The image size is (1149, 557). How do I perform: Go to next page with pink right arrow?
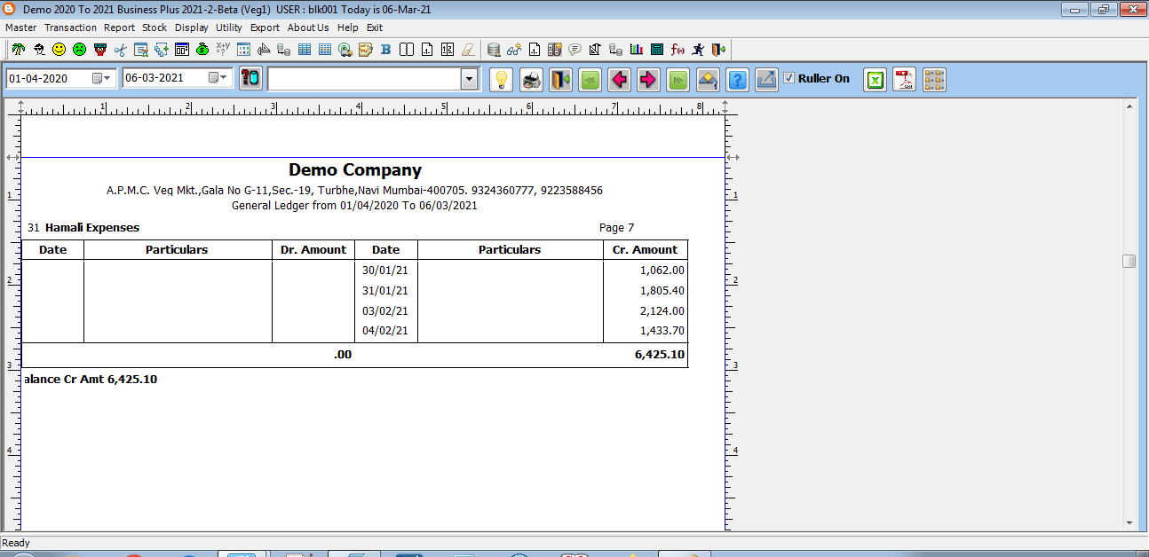[648, 80]
